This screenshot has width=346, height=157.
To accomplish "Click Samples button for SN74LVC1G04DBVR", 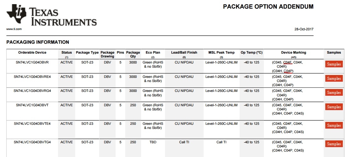I will pos(334,64).
